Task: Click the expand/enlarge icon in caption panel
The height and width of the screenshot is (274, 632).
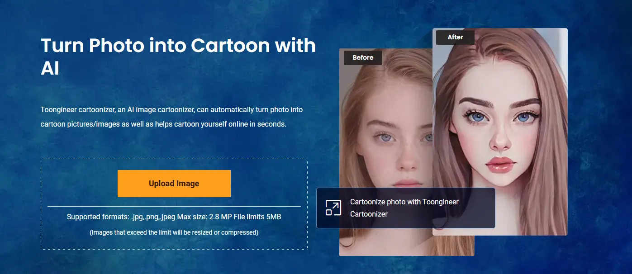Action: pyautogui.click(x=333, y=207)
